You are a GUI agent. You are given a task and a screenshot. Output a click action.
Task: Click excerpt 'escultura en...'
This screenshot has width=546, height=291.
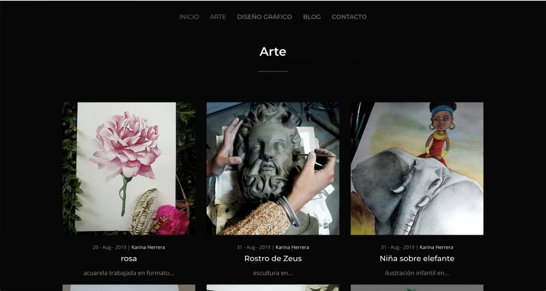pos(272,273)
